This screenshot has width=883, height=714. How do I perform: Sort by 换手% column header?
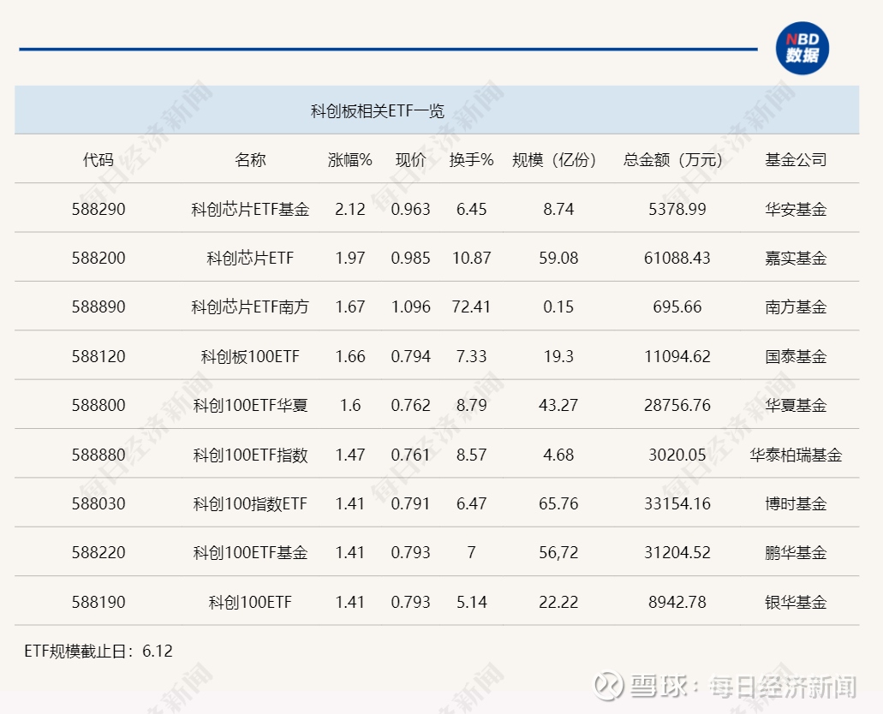click(470, 160)
